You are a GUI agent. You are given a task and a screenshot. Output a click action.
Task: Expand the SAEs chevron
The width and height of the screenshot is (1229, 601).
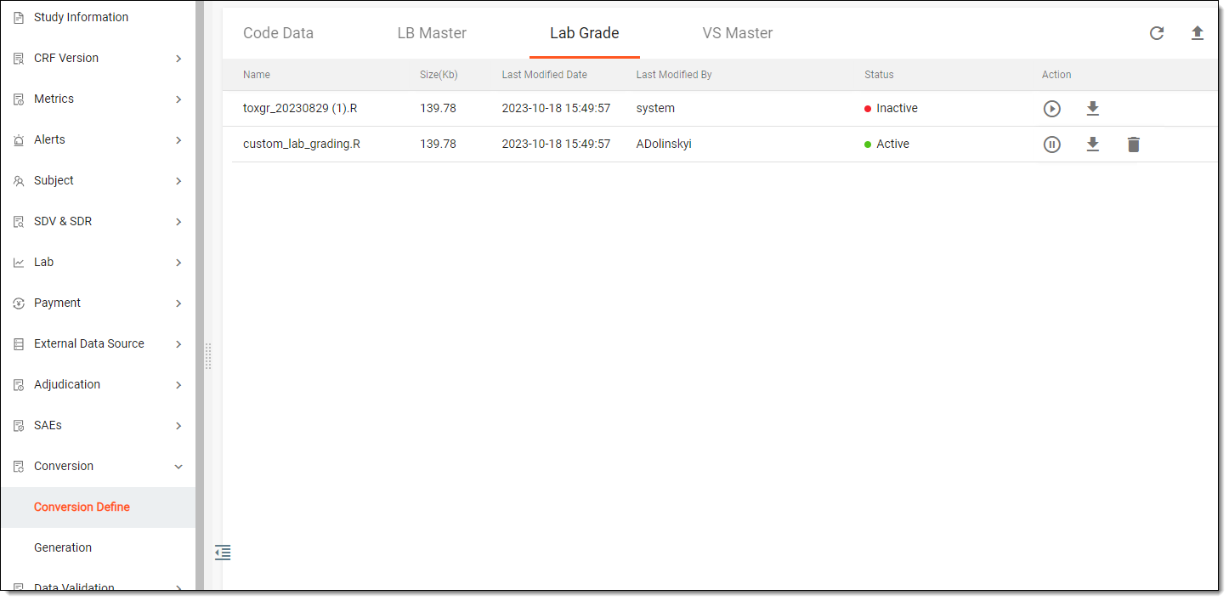[178, 426]
